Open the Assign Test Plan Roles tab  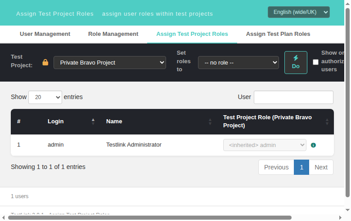(x=278, y=34)
